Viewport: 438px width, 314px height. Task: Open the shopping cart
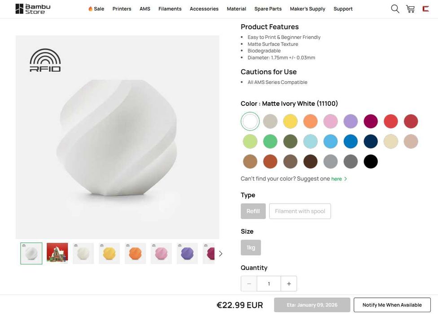pyautogui.click(x=410, y=9)
